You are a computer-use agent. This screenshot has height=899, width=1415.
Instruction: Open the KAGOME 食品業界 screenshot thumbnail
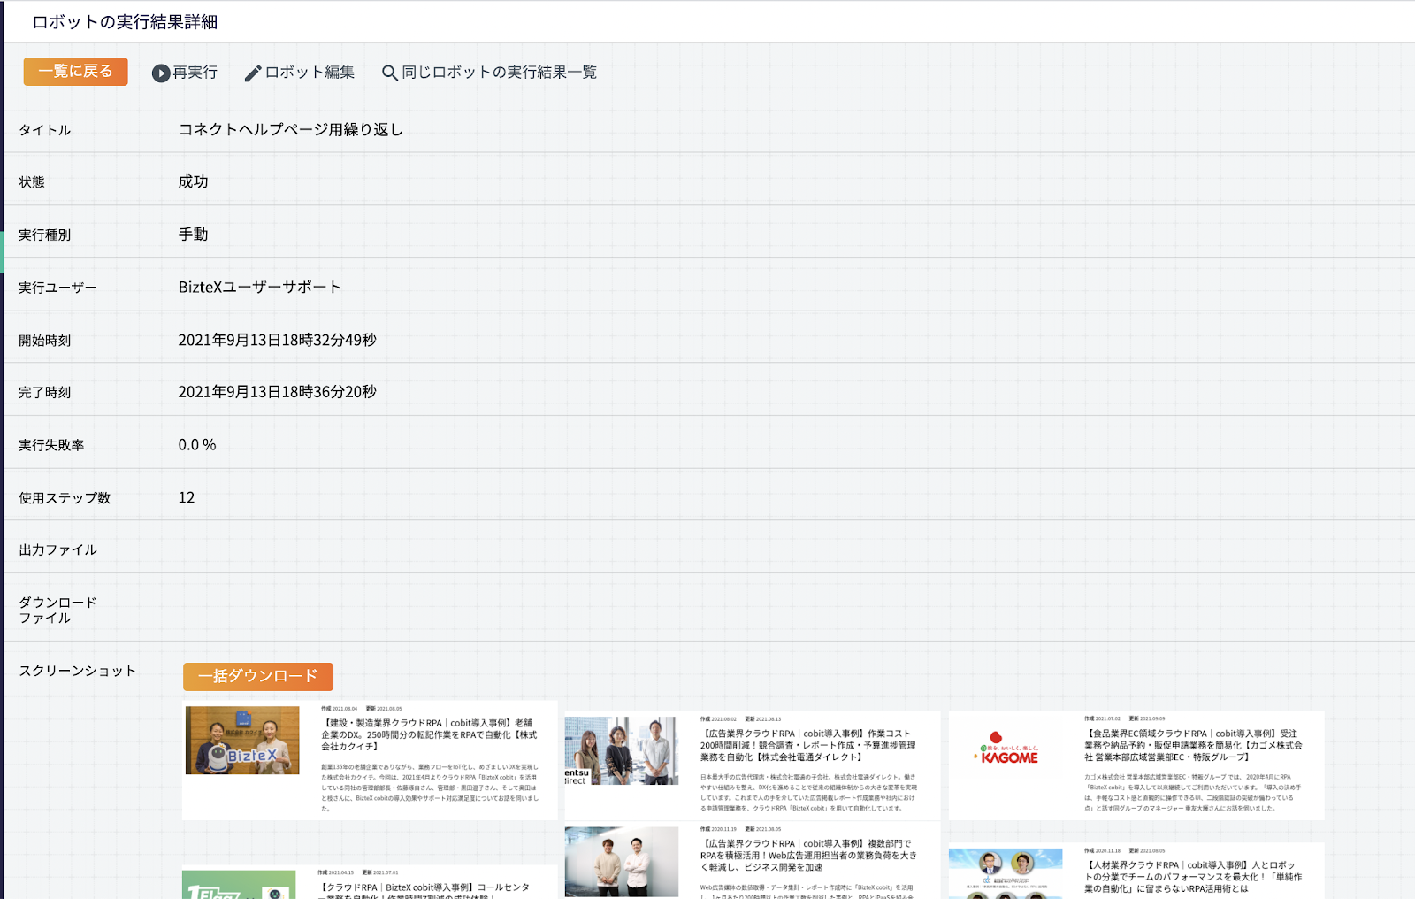(1136, 765)
